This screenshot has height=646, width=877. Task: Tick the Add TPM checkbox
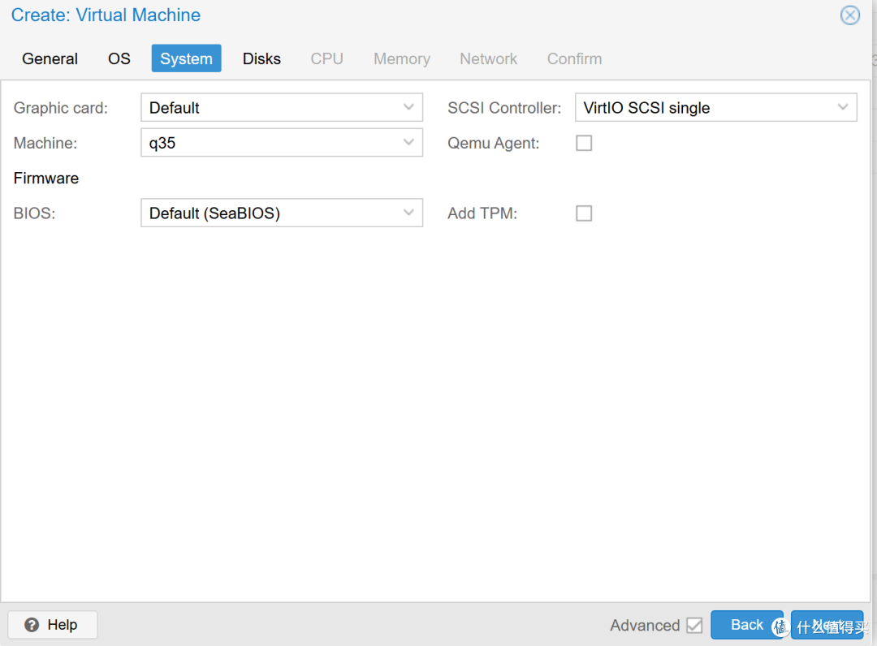[584, 213]
